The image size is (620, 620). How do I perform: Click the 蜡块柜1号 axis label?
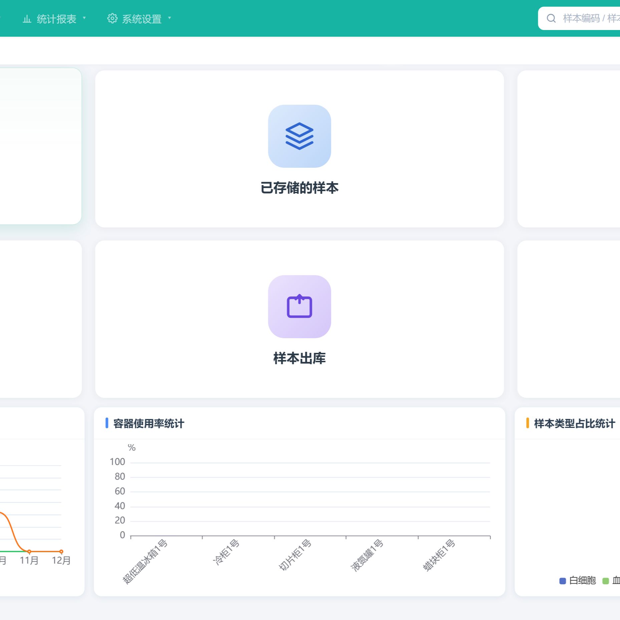[439, 555]
